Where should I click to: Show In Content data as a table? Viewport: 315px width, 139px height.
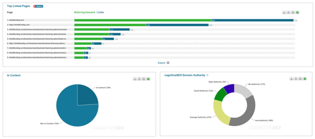pos(144,79)
